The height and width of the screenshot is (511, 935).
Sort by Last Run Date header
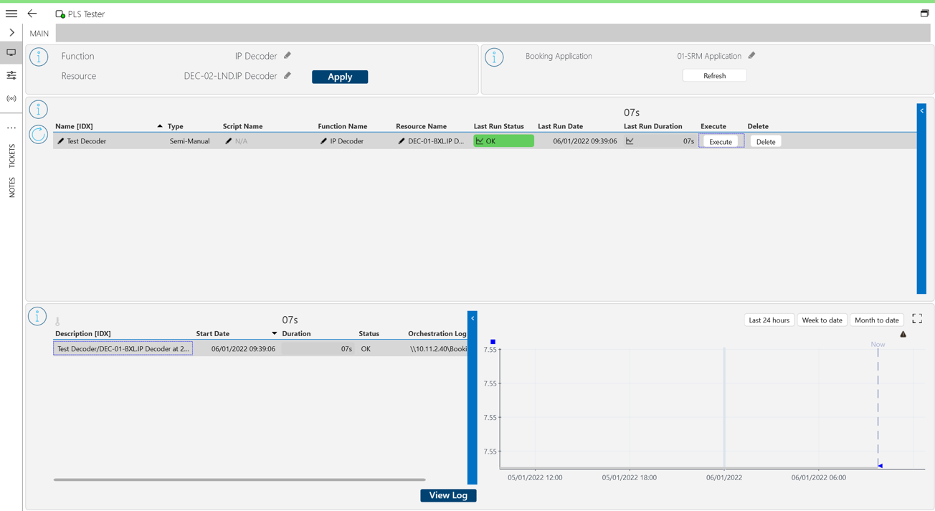pos(560,126)
